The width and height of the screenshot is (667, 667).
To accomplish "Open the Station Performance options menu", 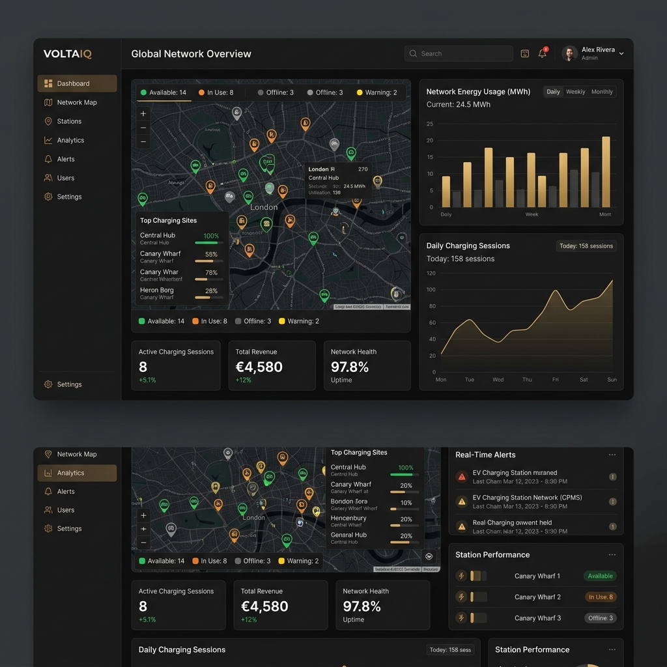I will tap(612, 555).
